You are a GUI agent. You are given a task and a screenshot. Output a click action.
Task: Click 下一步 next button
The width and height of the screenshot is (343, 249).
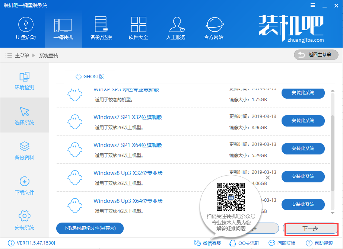310,229
